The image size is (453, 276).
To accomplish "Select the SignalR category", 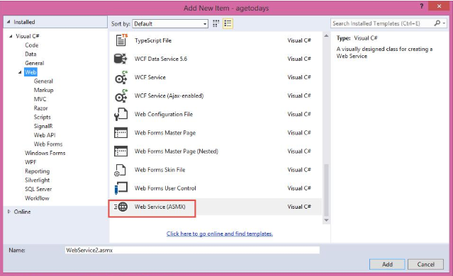I will tap(43, 126).
